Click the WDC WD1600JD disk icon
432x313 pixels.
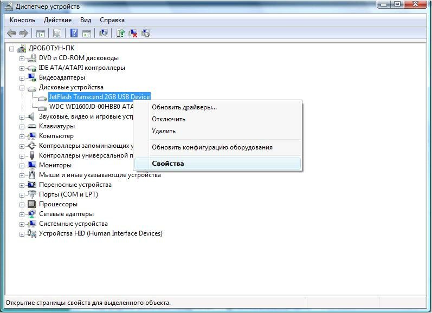click(42, 107)
